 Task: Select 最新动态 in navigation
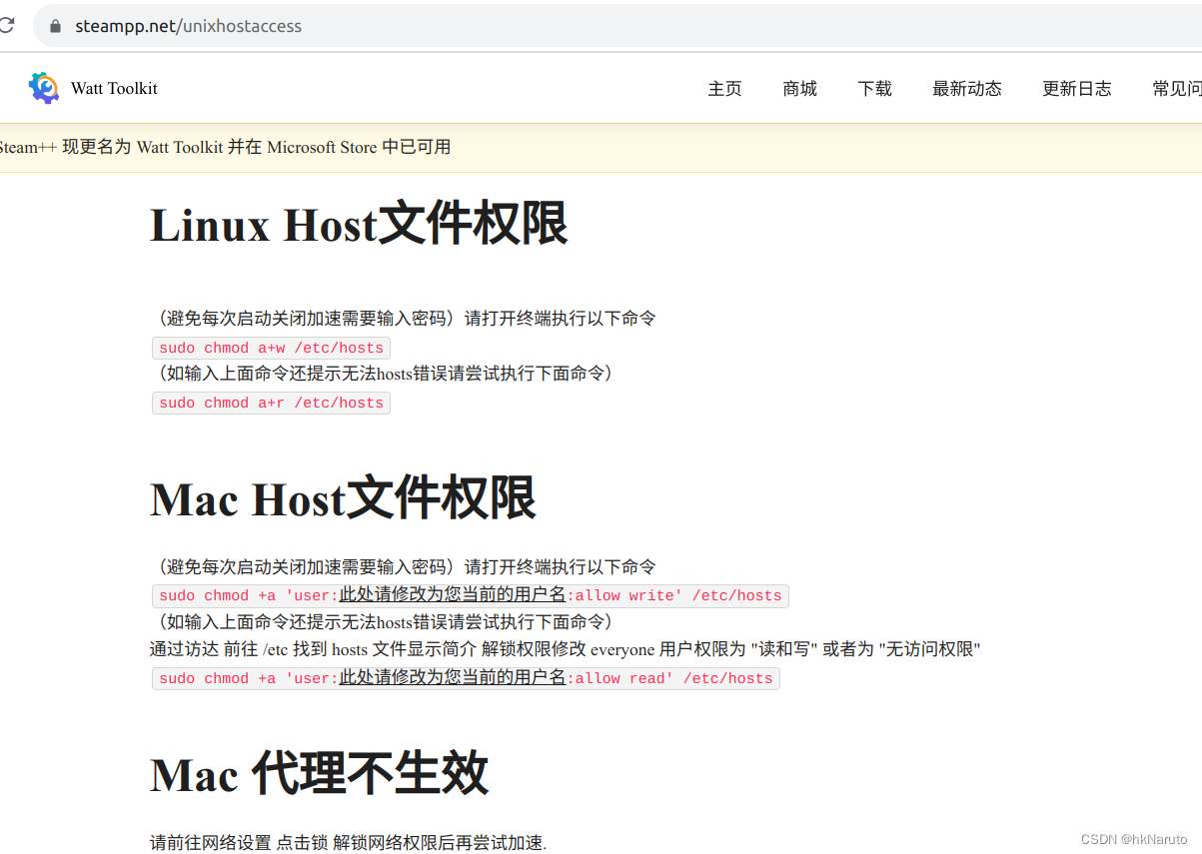click(966, 88)
